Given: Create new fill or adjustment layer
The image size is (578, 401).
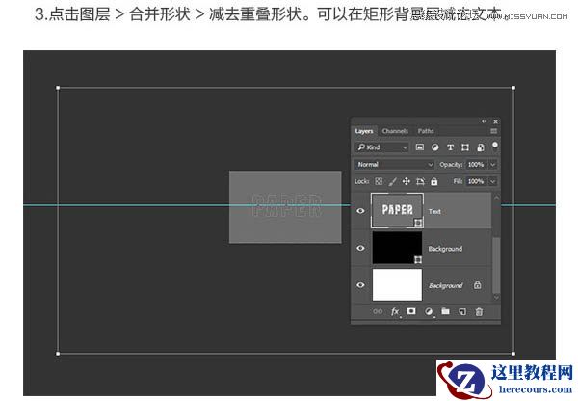Looking at the screenshot, I should 429,311.
